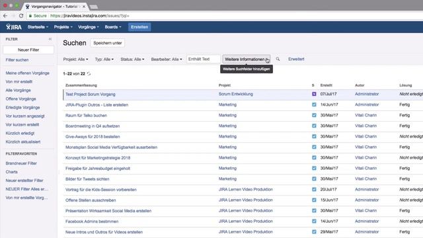Select the Meine offenen Vorgänge filter
The height and width of the screenshot is (238, 423).
click(28, 73)
